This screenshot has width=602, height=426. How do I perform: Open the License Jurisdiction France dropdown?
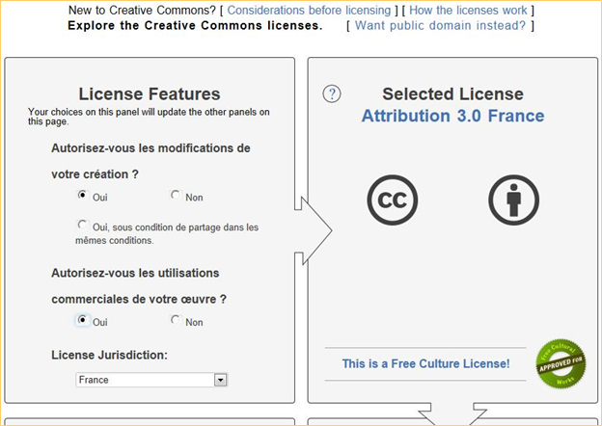click(x=151, y=380)
